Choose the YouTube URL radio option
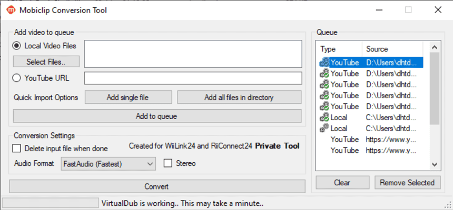The width and height of the screenshot is (453, 210). (17, 78)
